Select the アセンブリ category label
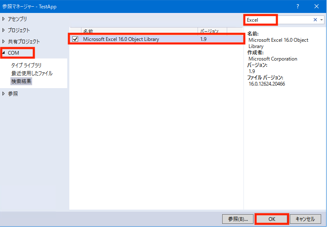 pos(17,19)
